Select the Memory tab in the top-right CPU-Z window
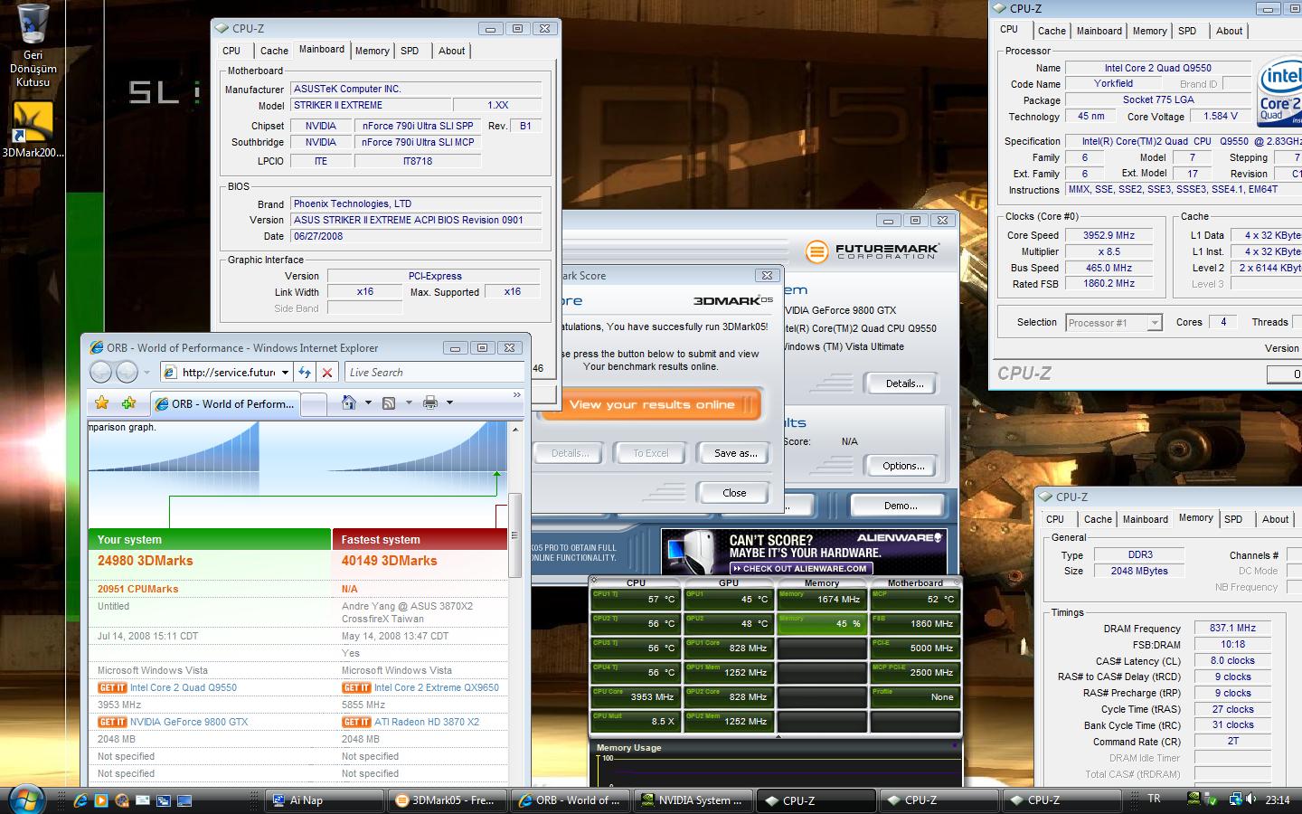 1149,31
